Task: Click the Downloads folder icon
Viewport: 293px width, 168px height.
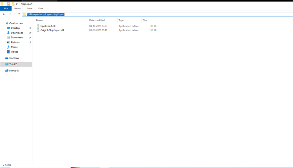Action: click(x=8, y=33)
